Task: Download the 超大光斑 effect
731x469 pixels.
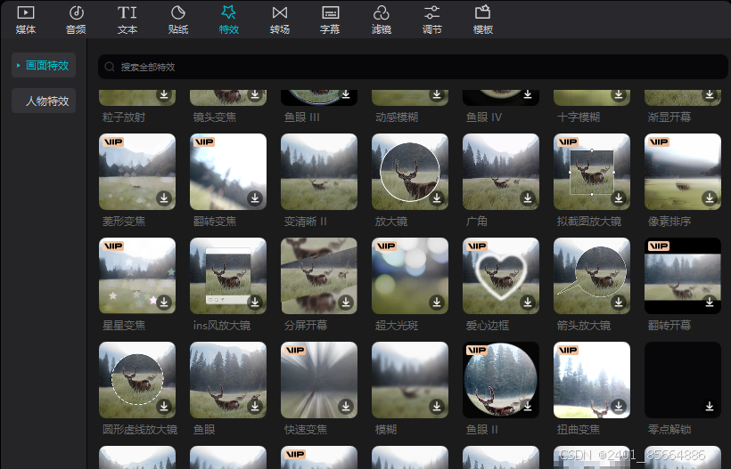Action: coord(436,303)
